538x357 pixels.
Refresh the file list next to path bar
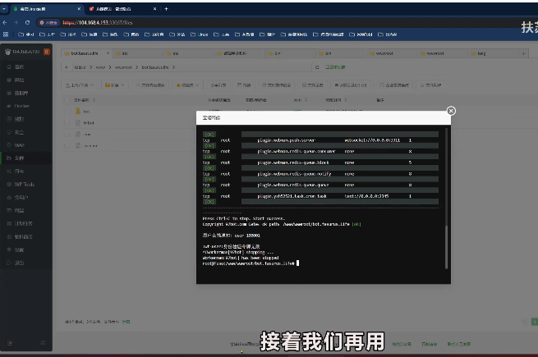(317, 67)
